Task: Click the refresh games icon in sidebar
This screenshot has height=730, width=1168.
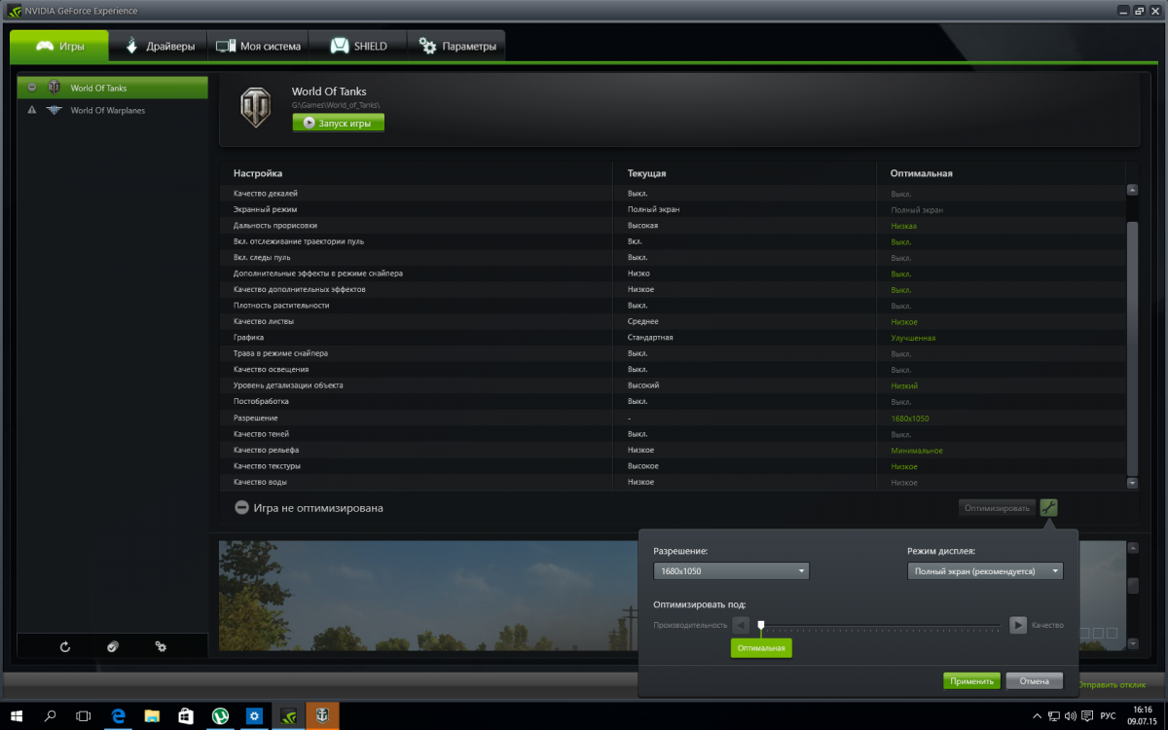Action: click(65, 646)
